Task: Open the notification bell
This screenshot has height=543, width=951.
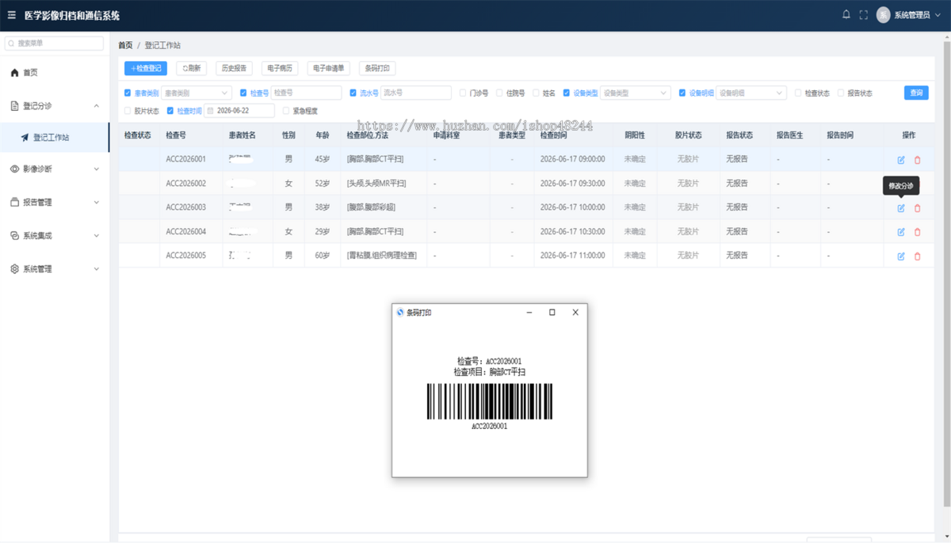Action: (846, 14)
